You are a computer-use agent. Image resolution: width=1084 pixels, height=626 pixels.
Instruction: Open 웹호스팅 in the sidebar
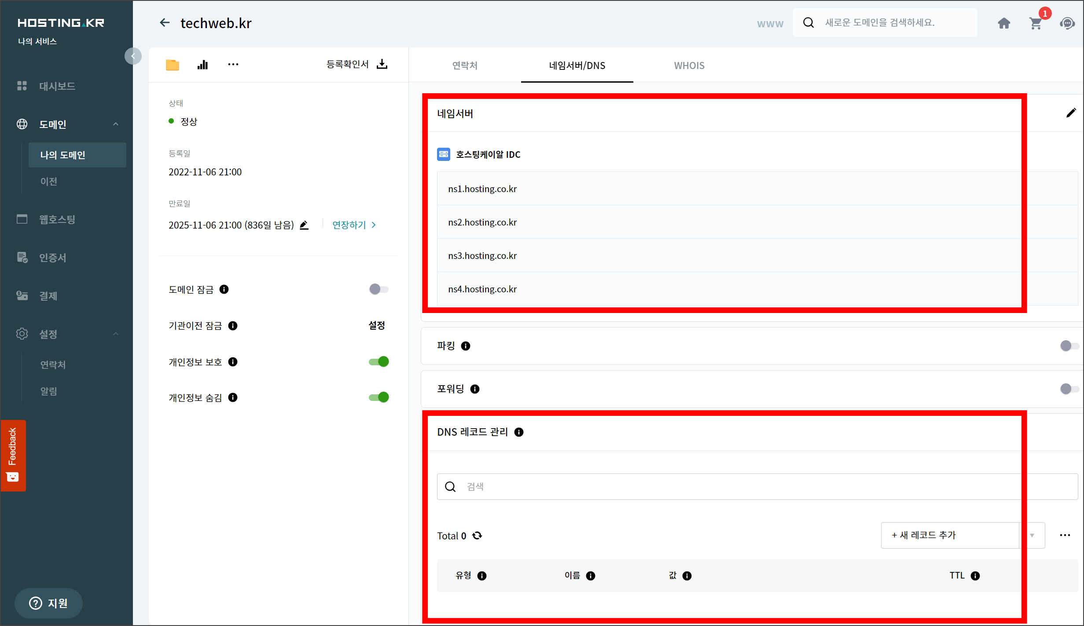[57, 219]
